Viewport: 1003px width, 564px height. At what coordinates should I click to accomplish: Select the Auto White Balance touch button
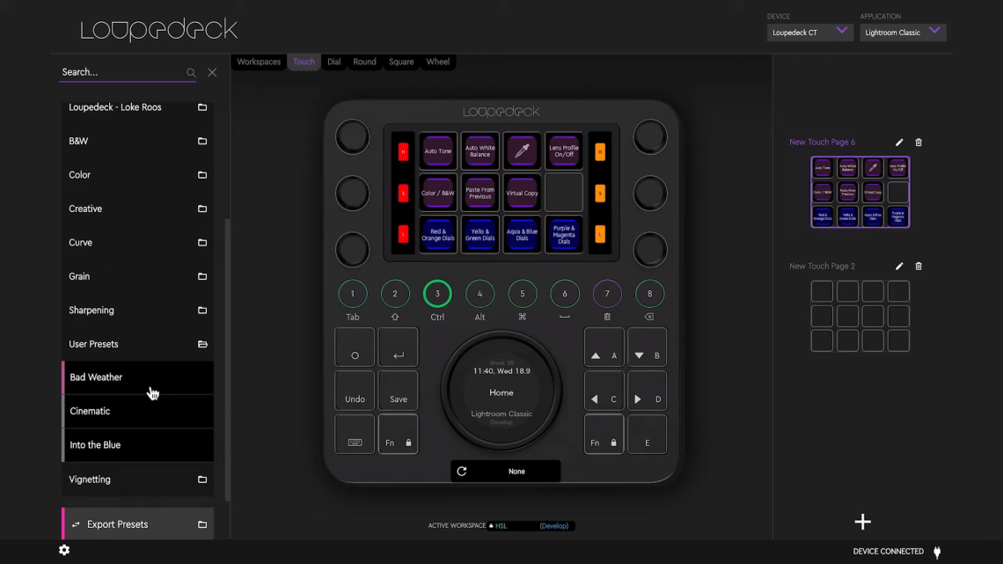pyautogui.click(x=480, y=151)
